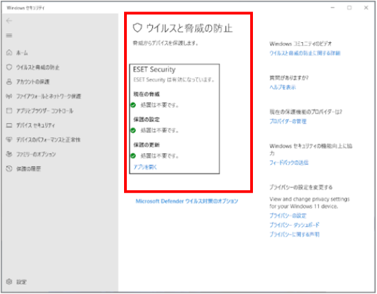Screen dimensions: 377x294
Task: Select ホーム in the sidebar
Action: point(22,53)
